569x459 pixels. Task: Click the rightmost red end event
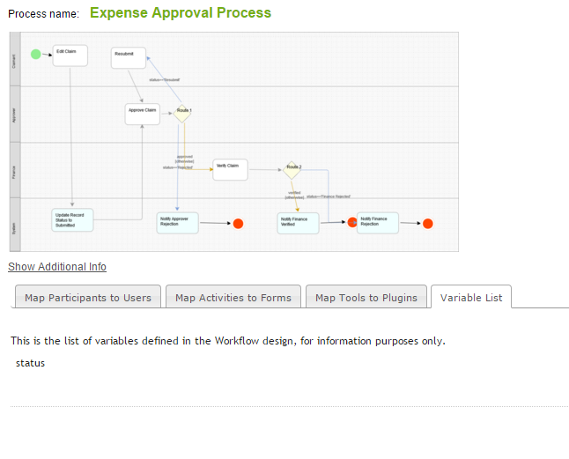click(x=428, y=224)
